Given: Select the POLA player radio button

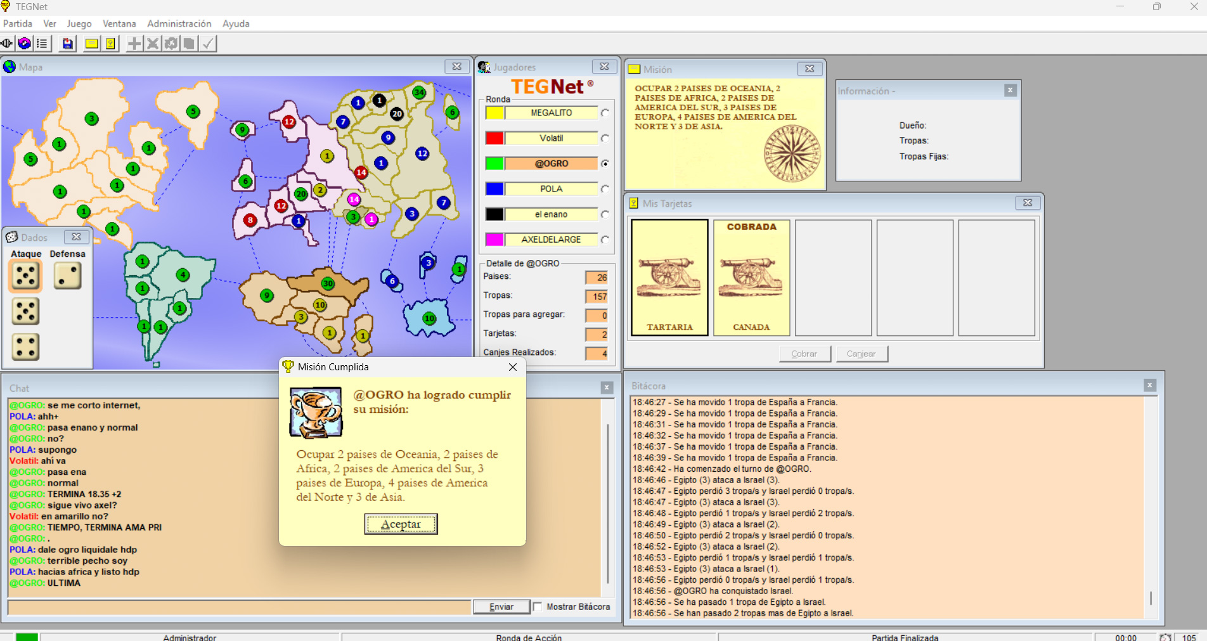Looking at the screenshot, I should [x=605, y=189].
